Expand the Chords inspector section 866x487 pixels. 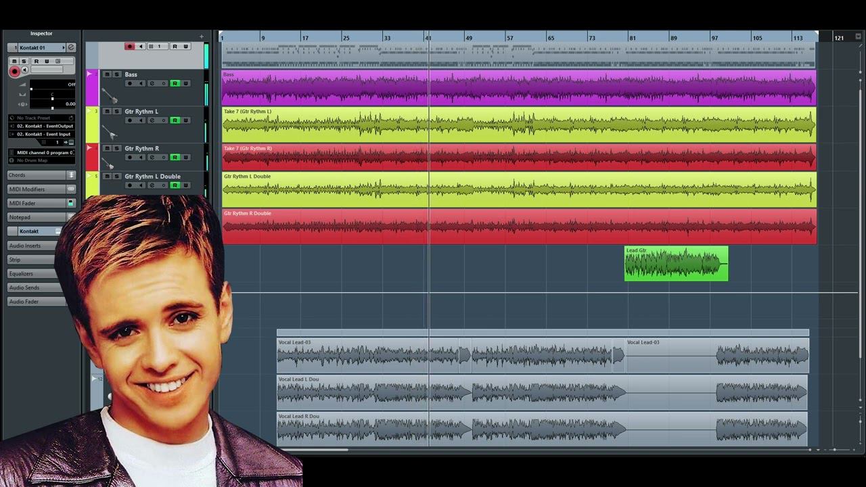pyautogui.click(x=37, y=175)
